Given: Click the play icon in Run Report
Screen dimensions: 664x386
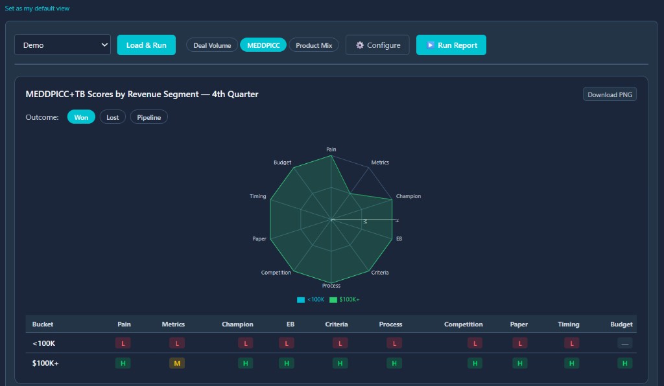Looking at the screenshot, I should tap(431, 45).
